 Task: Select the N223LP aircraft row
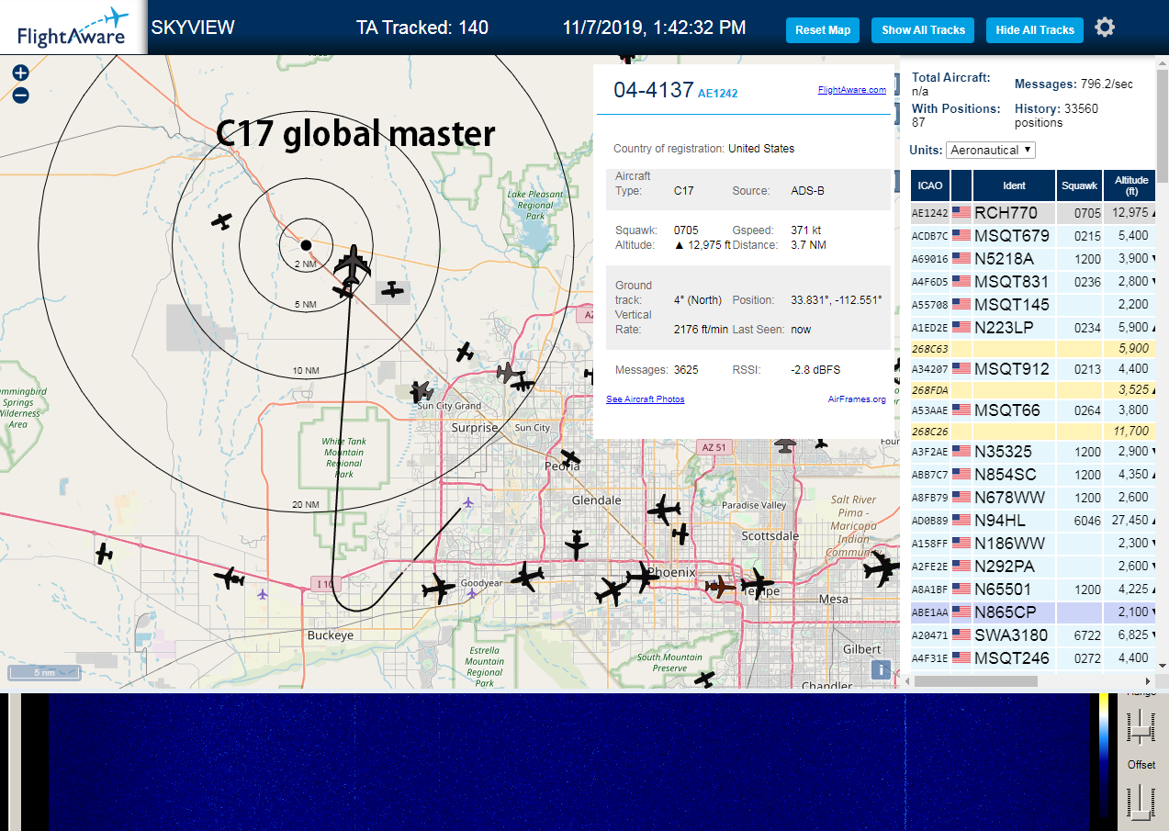pyautogui.click(x=1034, y=328)
